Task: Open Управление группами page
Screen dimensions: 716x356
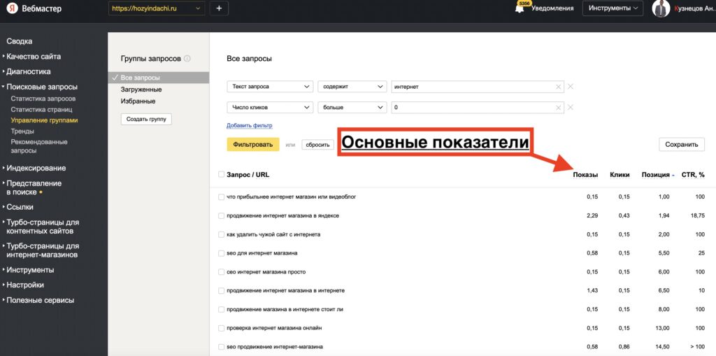Action: [x=44, y=120]
